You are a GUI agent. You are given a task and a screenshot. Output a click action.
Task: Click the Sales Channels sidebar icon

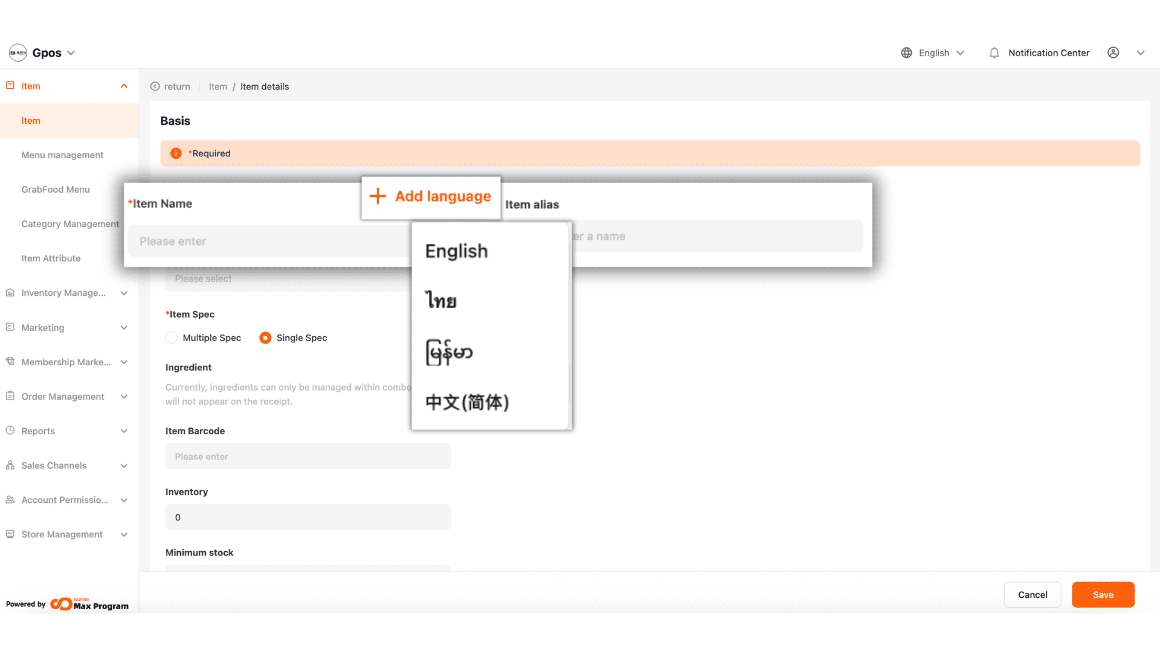click(x=10, y=465)
